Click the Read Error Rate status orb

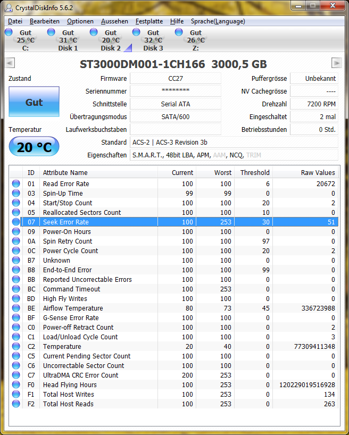[16, 183]
